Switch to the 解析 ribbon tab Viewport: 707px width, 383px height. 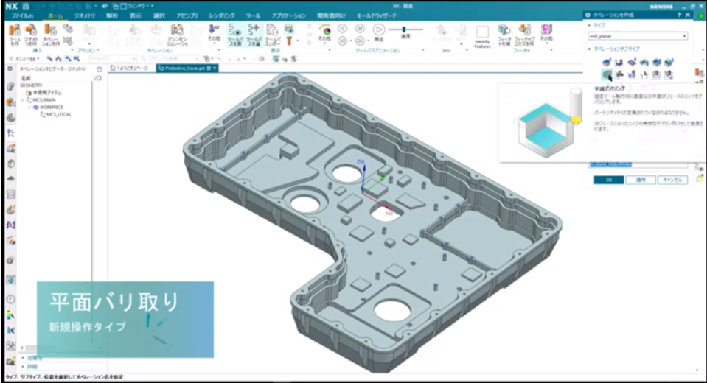(x=112, y=15)
